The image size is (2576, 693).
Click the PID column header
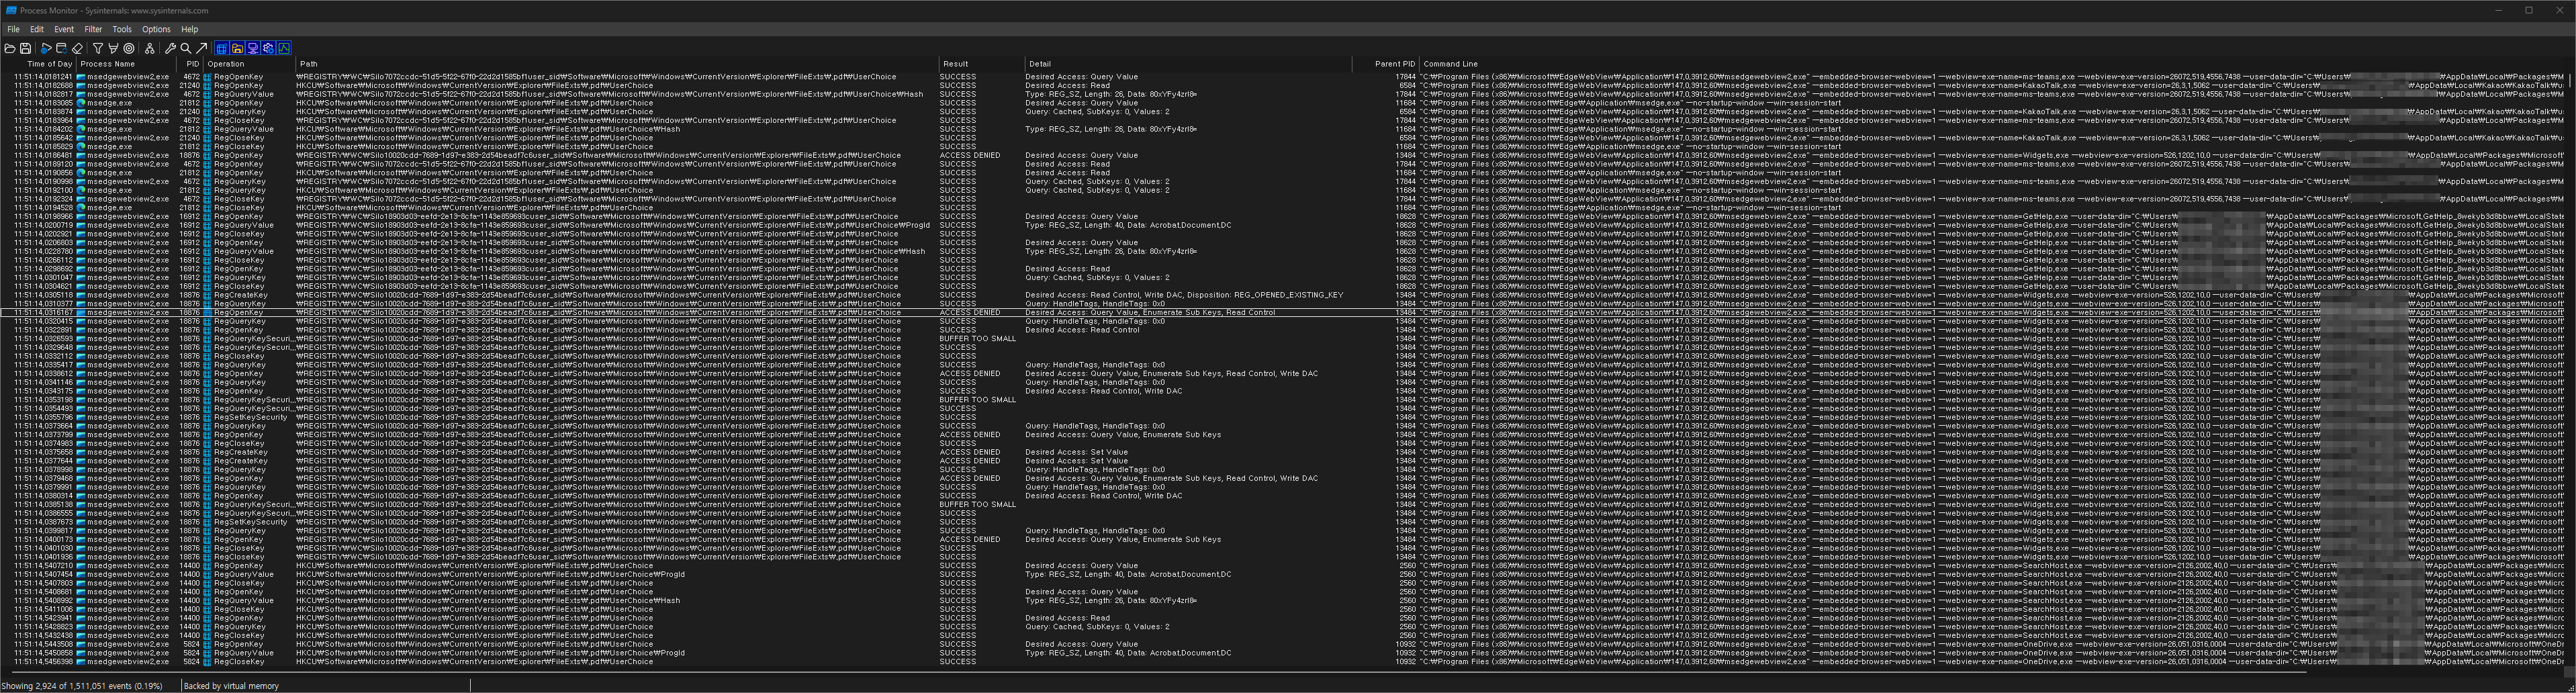pyautogui.click(x=189, y=64)
